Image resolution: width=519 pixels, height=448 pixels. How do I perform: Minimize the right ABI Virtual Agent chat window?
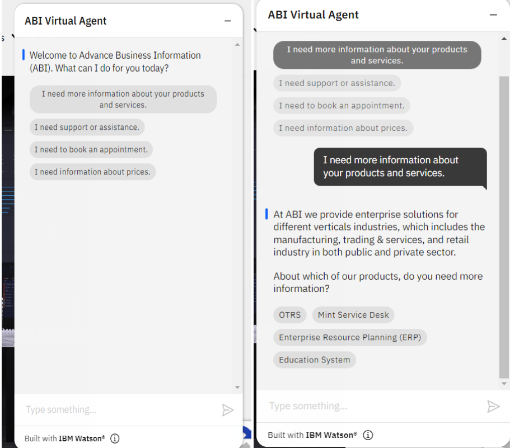click(x=493, y=15)
